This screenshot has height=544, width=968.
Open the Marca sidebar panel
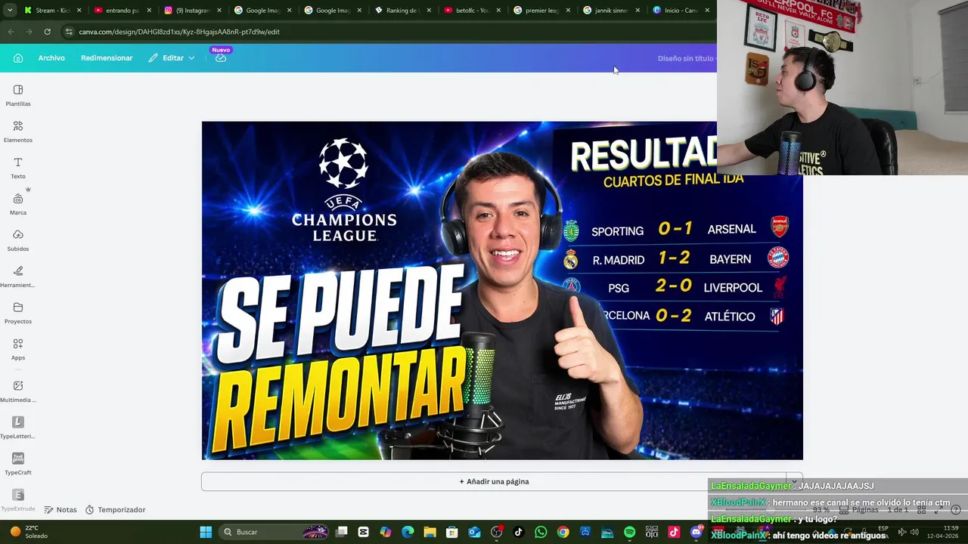click(x=18, y=204)
